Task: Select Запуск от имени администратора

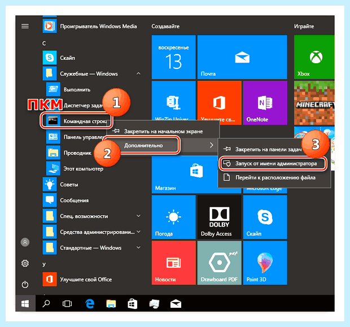Action: 274,164
